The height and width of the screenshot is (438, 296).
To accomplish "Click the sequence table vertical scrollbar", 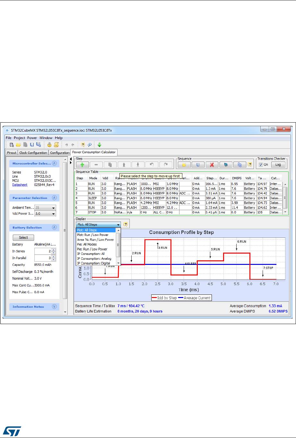I will click(285, 198).
